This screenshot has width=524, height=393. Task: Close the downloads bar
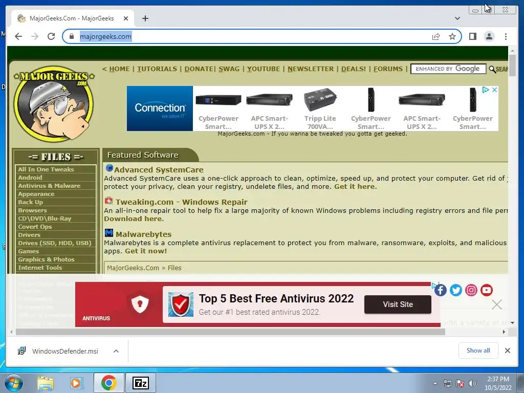pos(507,351)
